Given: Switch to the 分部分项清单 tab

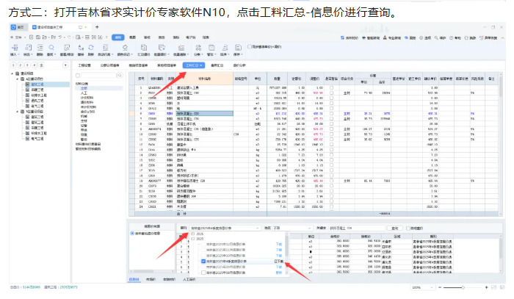Looking at the screenshot, I should coord(110,65).
